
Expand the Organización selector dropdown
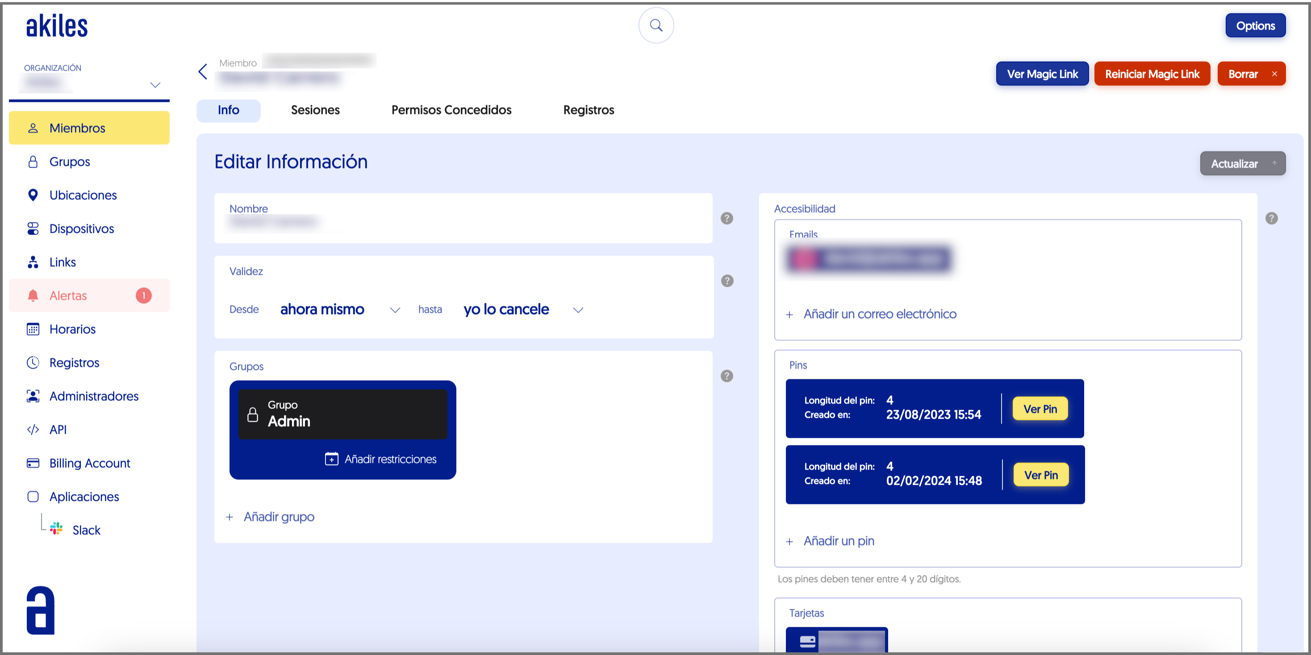155,84
